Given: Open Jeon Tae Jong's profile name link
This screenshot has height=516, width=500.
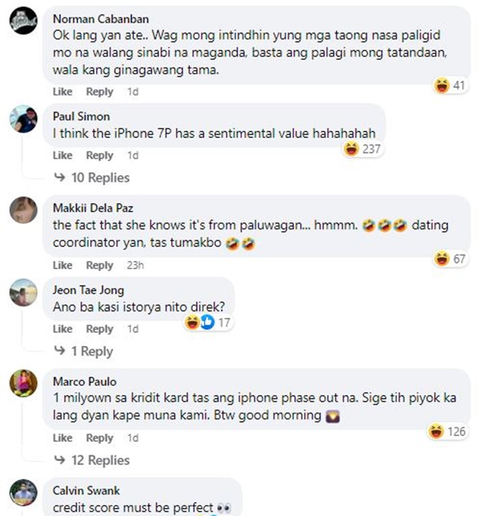Looking at the screenshot, I should point(89,290).
